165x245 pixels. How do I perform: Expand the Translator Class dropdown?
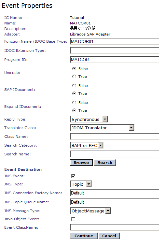coord(102,128)
